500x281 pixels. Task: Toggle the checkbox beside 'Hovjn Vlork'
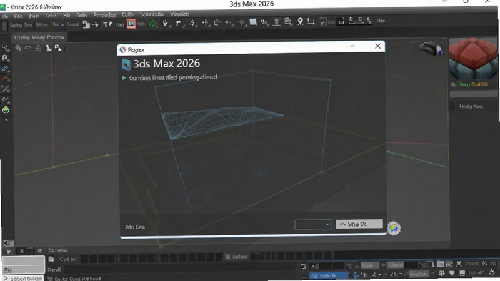click(x=452, y=106)
